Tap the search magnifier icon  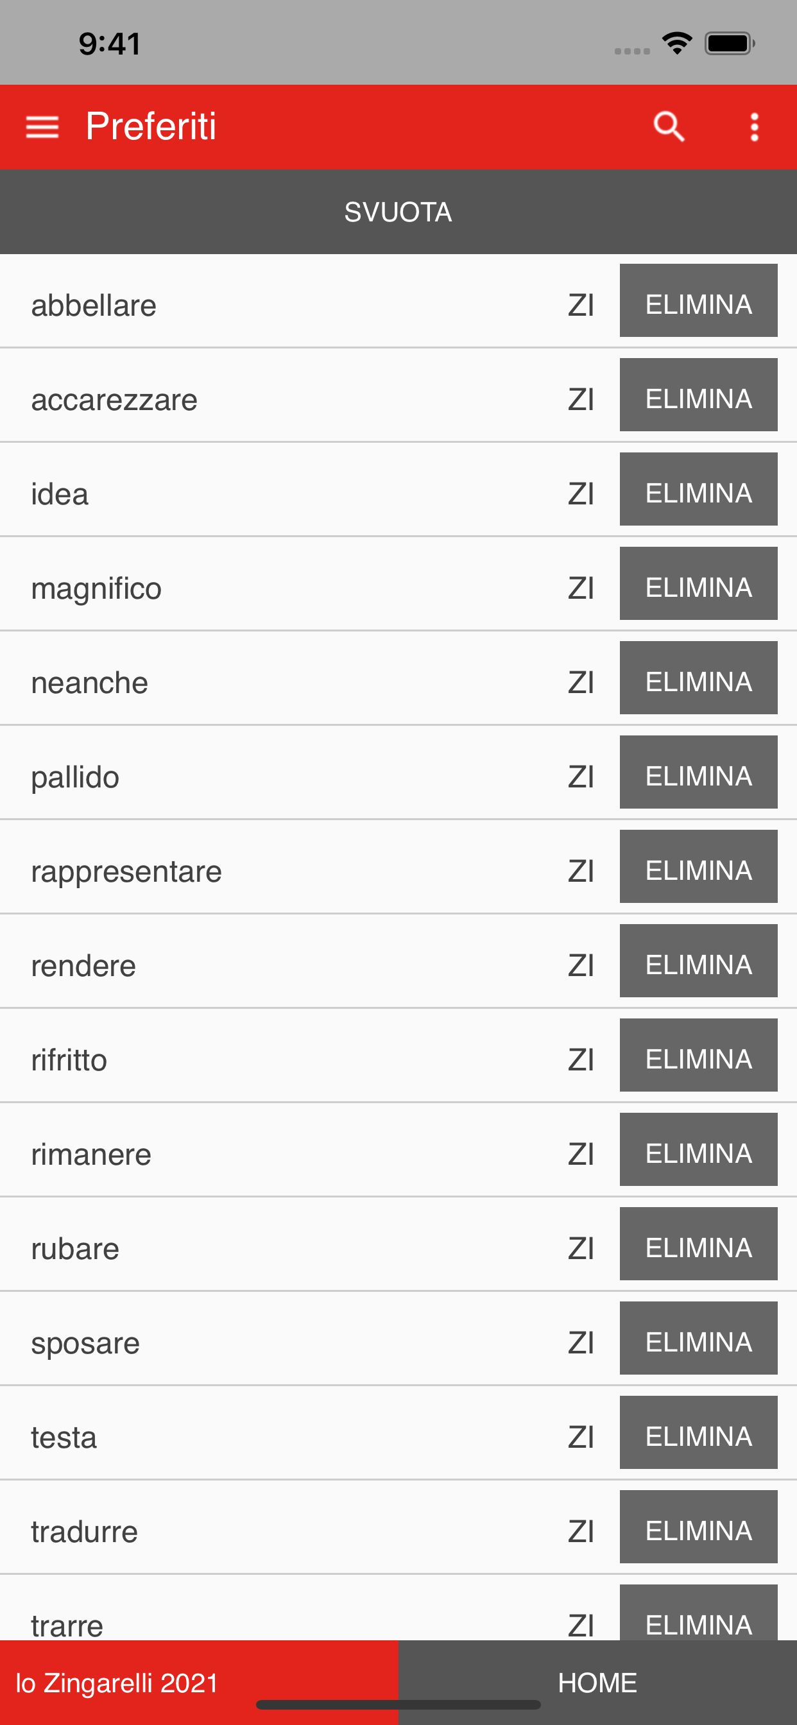click(x=669, y=126)
